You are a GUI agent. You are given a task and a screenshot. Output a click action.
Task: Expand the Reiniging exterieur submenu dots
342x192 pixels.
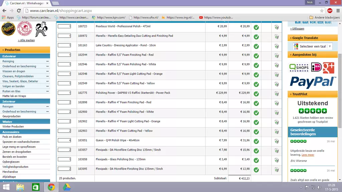tap(47, 61)
